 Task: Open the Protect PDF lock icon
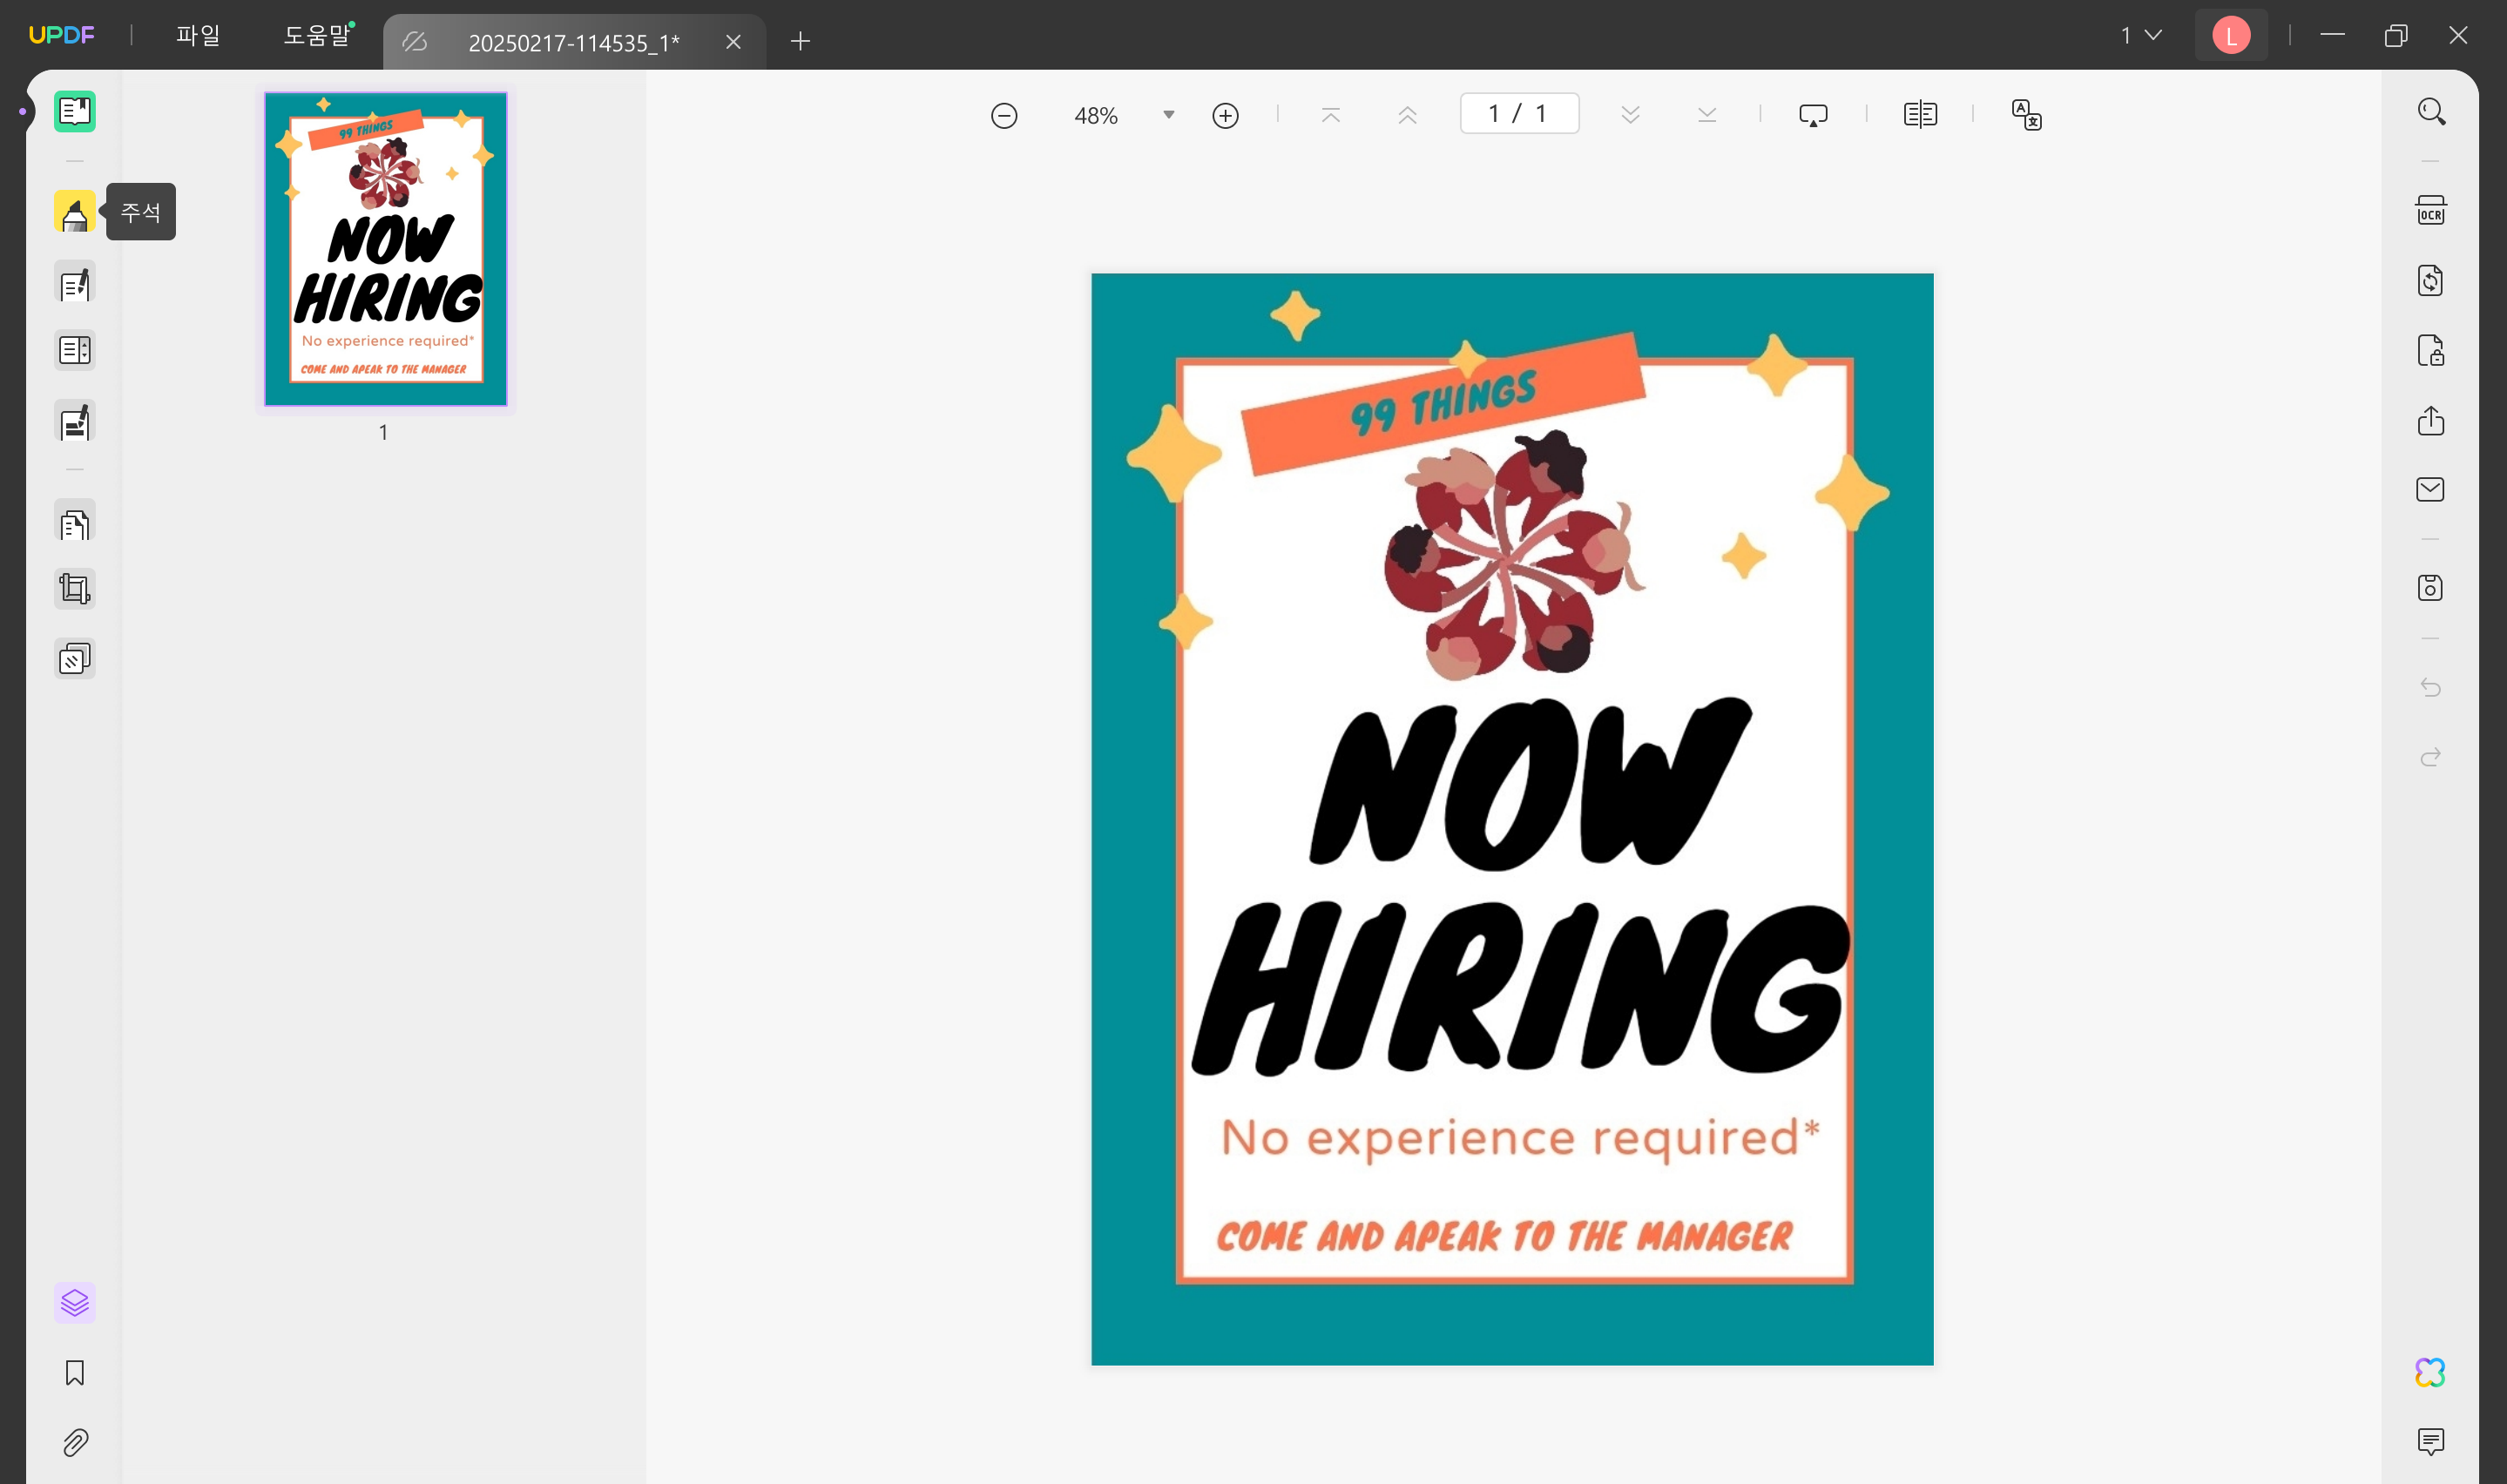[x=2430, y=351]
